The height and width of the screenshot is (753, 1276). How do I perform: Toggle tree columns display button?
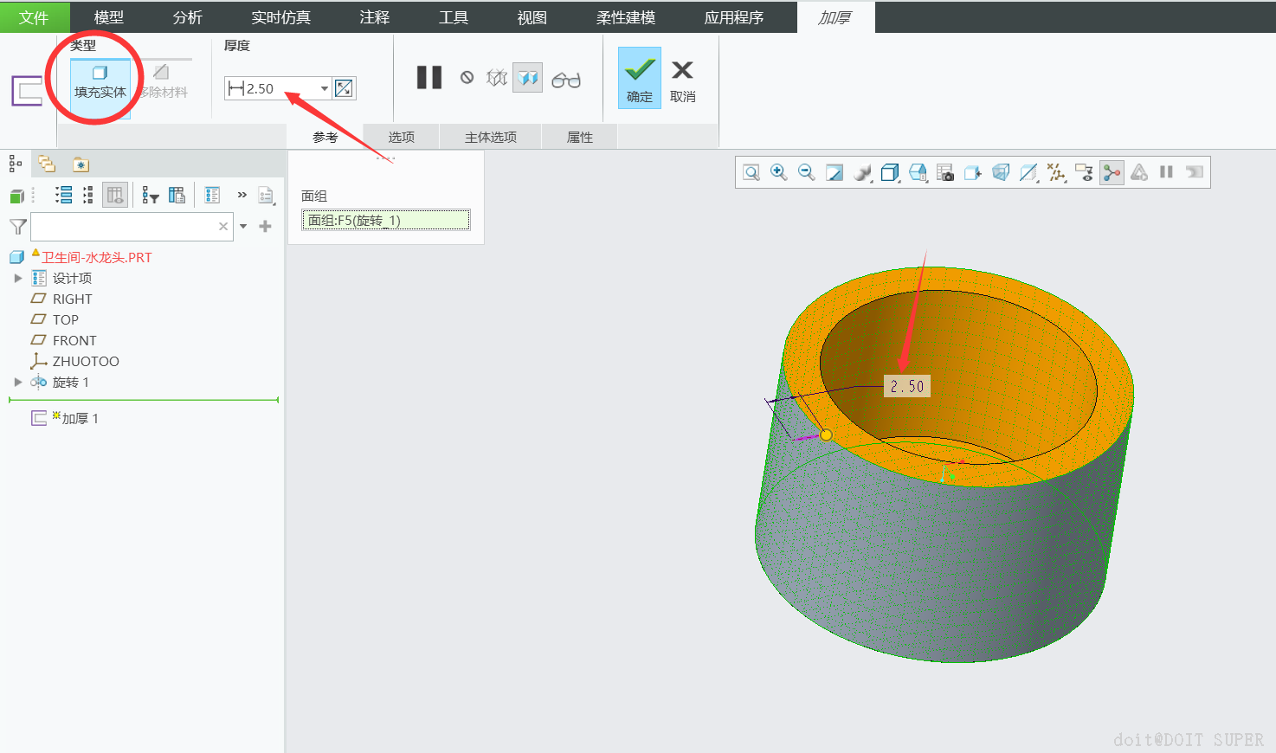(x=115, y=196)
